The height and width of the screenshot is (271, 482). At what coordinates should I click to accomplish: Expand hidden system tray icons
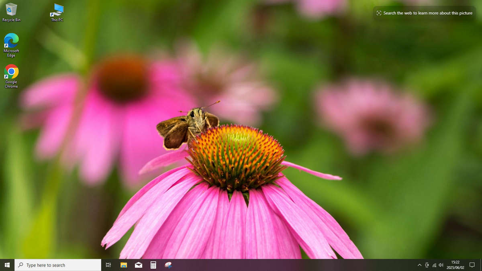pos(419,265)
